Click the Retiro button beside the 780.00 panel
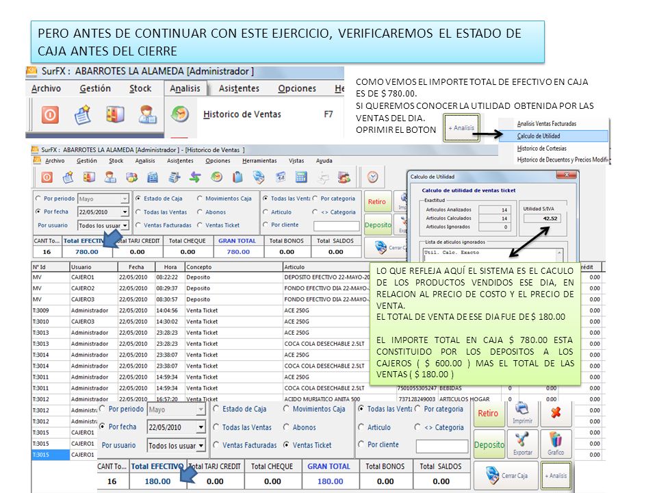 click(x=377, y=201)
